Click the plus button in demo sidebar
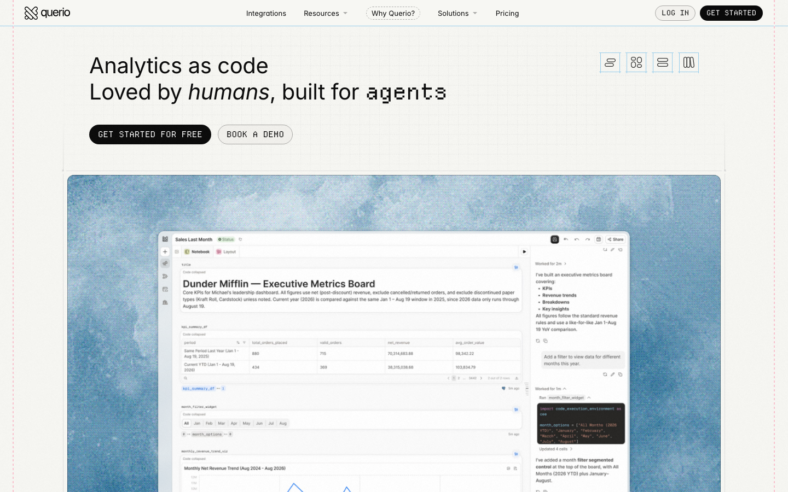 pyautogui.click(x=165, y=252)
